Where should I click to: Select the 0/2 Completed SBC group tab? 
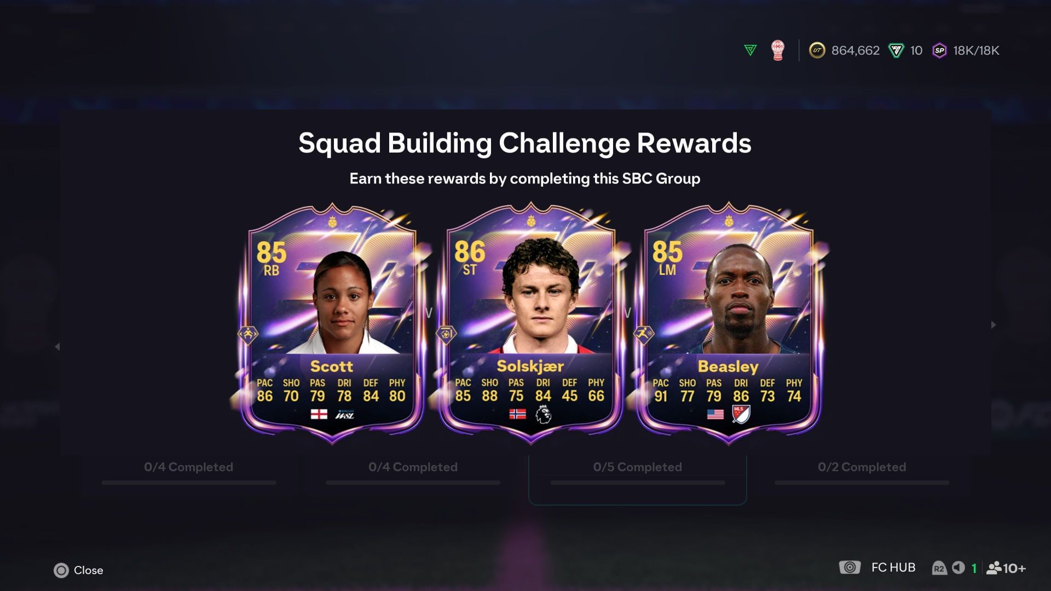click(862, 475)
